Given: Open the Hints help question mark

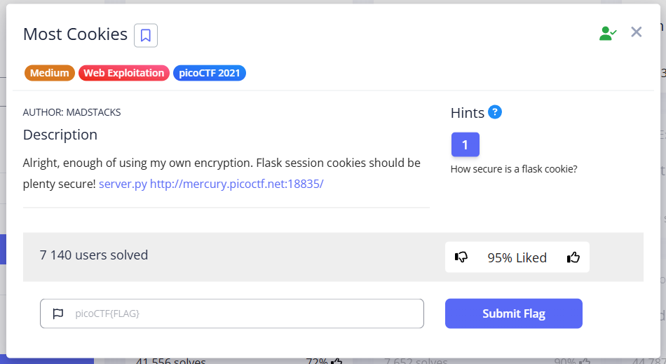Looking at the screenshot, I should pyautogui.click(x=495, y=112).
